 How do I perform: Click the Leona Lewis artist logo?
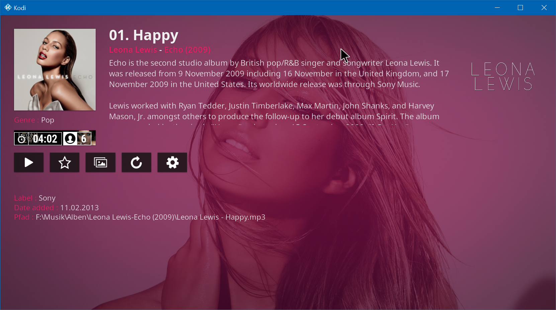tap(503, 76)
